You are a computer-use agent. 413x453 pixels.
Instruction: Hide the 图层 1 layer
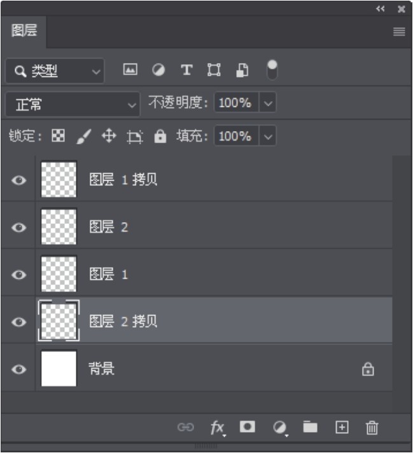[x=19, y=275]
